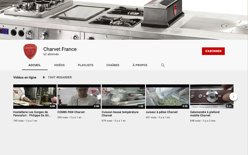Click the 648 vues metadata text

tap(195, 121)
